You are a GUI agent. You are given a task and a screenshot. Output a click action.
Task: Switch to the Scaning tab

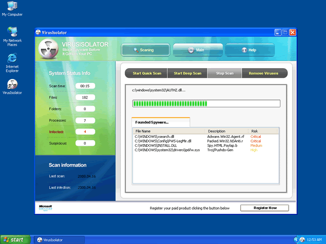pos(144,50)
